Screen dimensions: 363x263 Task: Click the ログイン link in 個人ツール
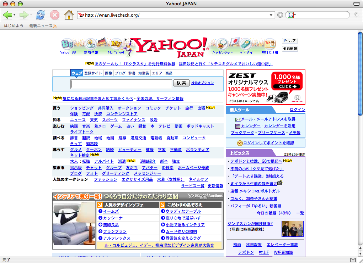(x=298, y=110)
